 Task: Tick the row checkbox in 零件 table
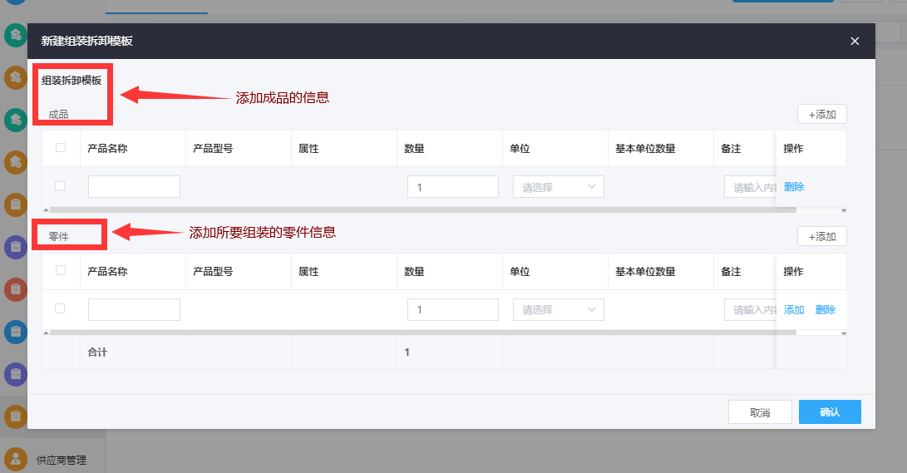coord(60,308)
